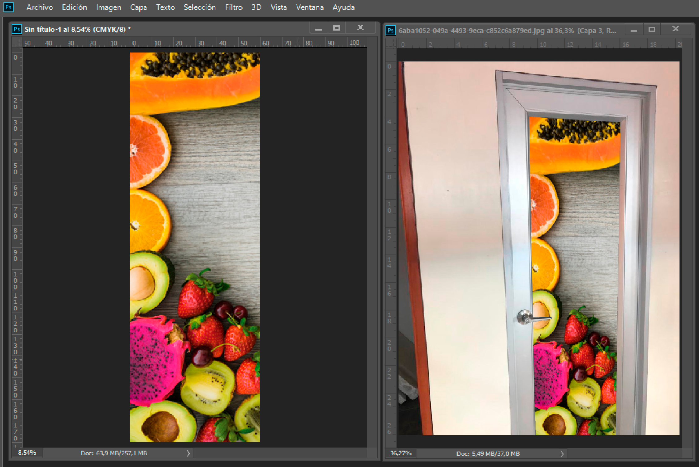Click the 36,27% zoom field
Image resolution: width=699 pixels, height=467 pixels.
[401, 453]
